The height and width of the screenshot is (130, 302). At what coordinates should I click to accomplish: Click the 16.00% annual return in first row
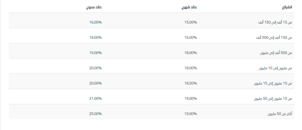pos(95,22)
